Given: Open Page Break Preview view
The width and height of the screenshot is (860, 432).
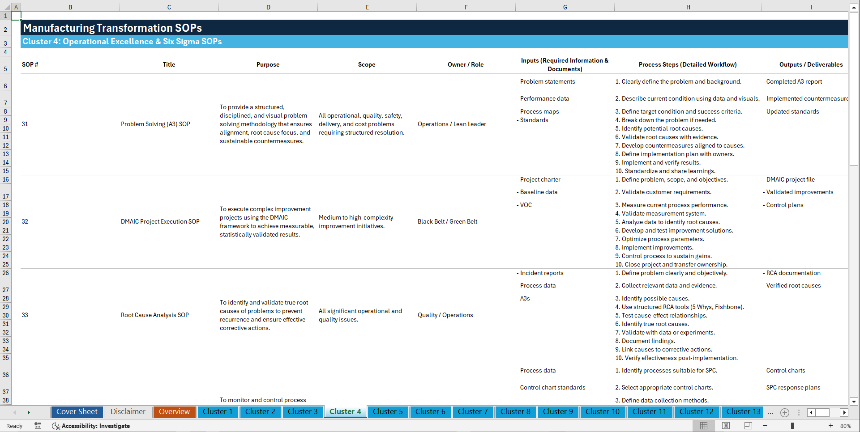Looking at the screenshot, I should (748, 426).
